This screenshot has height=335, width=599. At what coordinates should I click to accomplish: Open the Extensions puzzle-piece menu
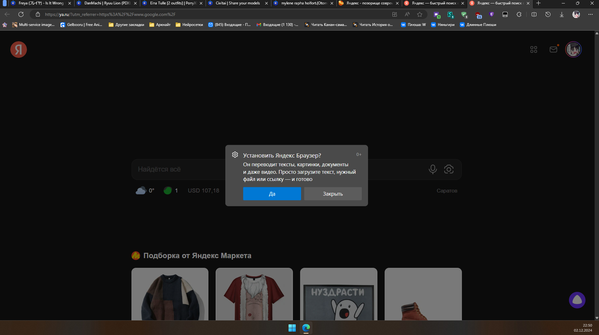(519, 14)
